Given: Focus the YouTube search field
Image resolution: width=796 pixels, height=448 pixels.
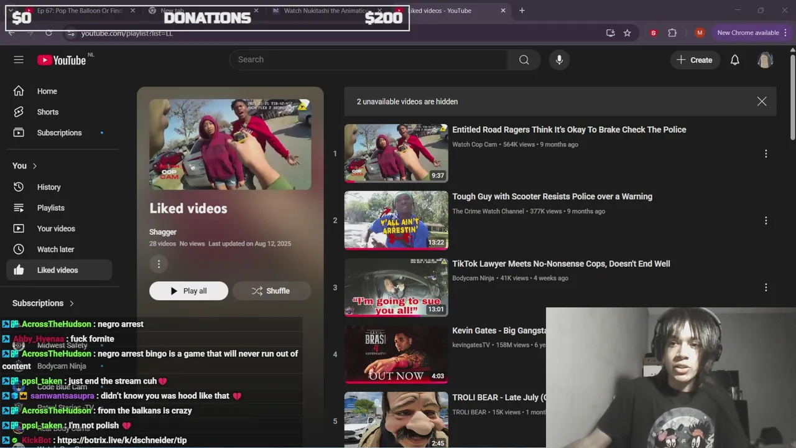Looking at the screenshot, I should tap(369, 60).
